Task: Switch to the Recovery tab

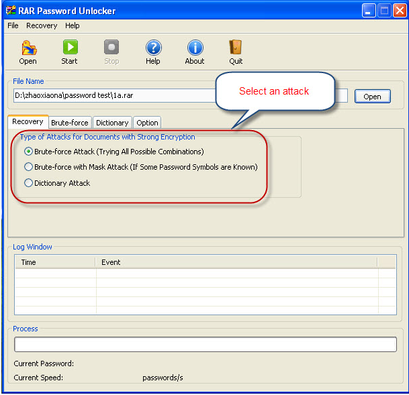Action: [x=28, y=121]
